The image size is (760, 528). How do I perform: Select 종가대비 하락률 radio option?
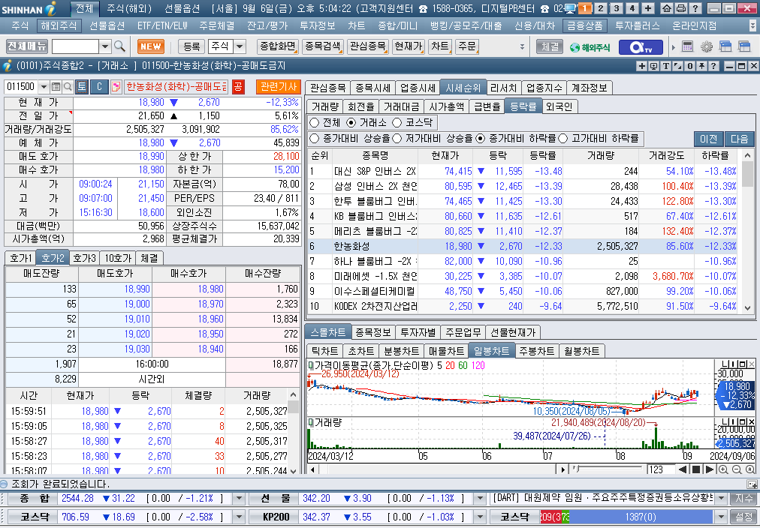[x=480, y=139]
